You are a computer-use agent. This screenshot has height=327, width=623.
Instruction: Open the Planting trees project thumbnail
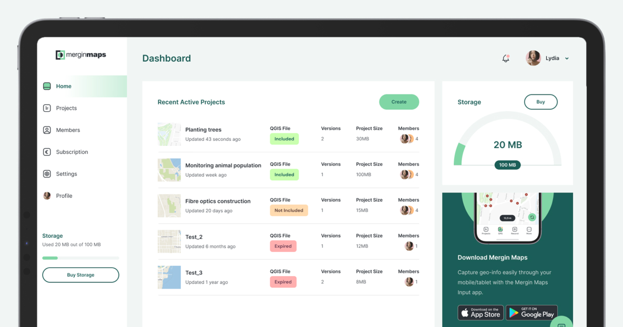pos(169,134)
